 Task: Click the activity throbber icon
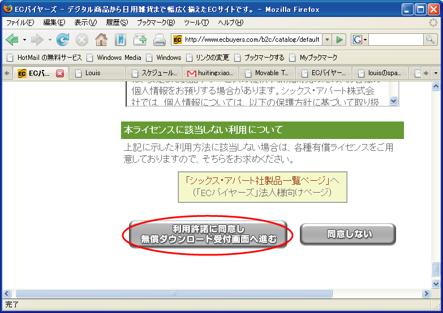pyautogui.click(x=433, y=23)
